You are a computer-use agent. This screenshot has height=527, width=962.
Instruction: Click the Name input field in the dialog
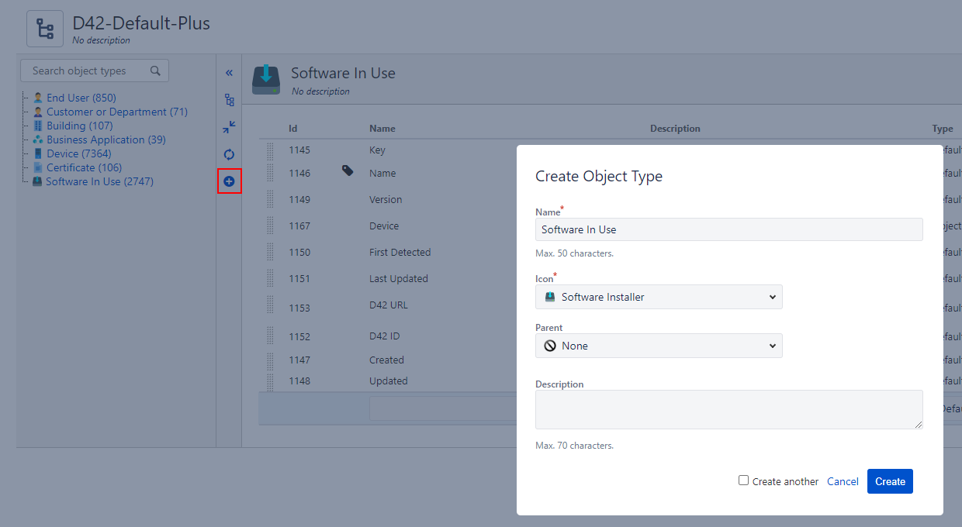tap(728, 229)
